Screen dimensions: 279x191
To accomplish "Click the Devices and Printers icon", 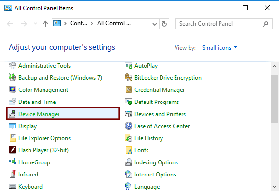I will [x=129, y=114].
